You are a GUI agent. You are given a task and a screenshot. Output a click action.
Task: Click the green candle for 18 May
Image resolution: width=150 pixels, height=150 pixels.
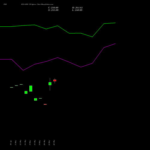[x=36, y=99]
